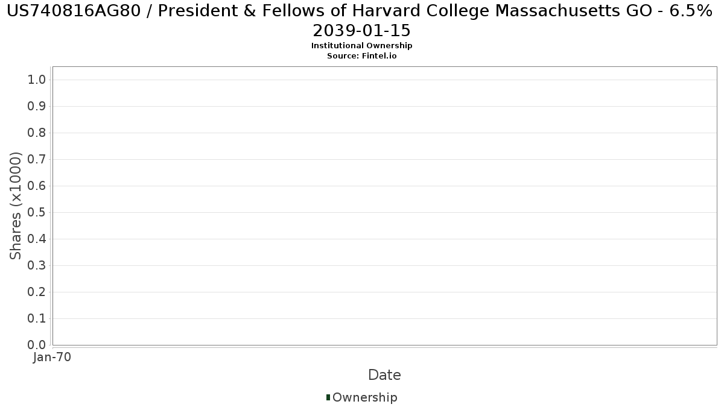Click the Source: Fintel.io text

[x=361, y=55]
